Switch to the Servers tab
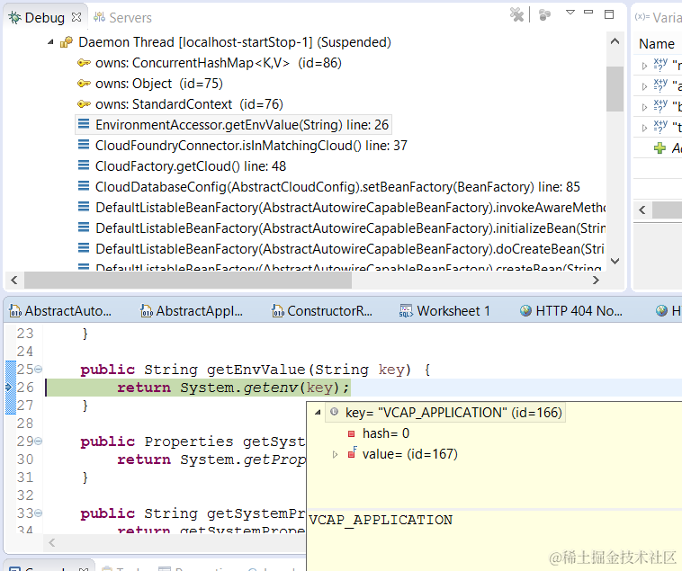The height and width of the screenshot is (571, 682). pos(122,17)
